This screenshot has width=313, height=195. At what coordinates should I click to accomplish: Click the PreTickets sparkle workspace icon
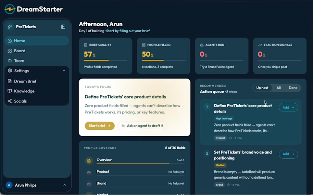(x=10, y=27)
